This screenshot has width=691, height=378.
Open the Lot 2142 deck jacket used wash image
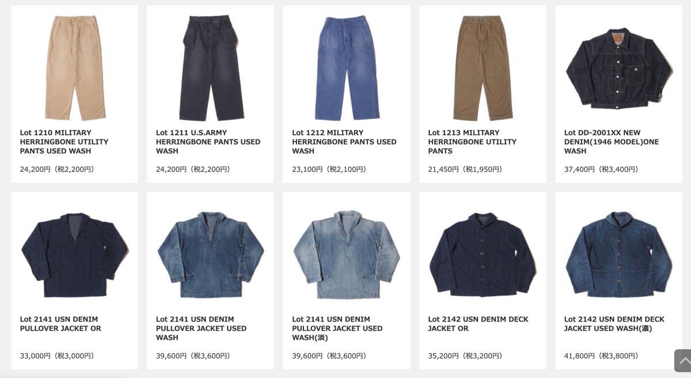pos(618,254)
